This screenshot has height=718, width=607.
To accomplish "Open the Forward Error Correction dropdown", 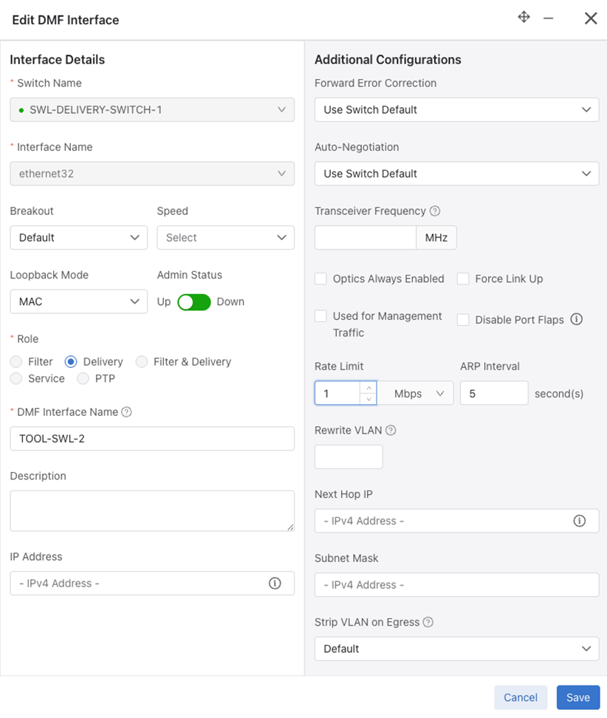I will tap(456, 110).
